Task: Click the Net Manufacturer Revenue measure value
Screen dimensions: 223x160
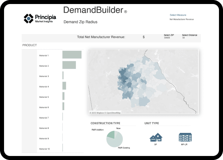Action: pos(182,19)
